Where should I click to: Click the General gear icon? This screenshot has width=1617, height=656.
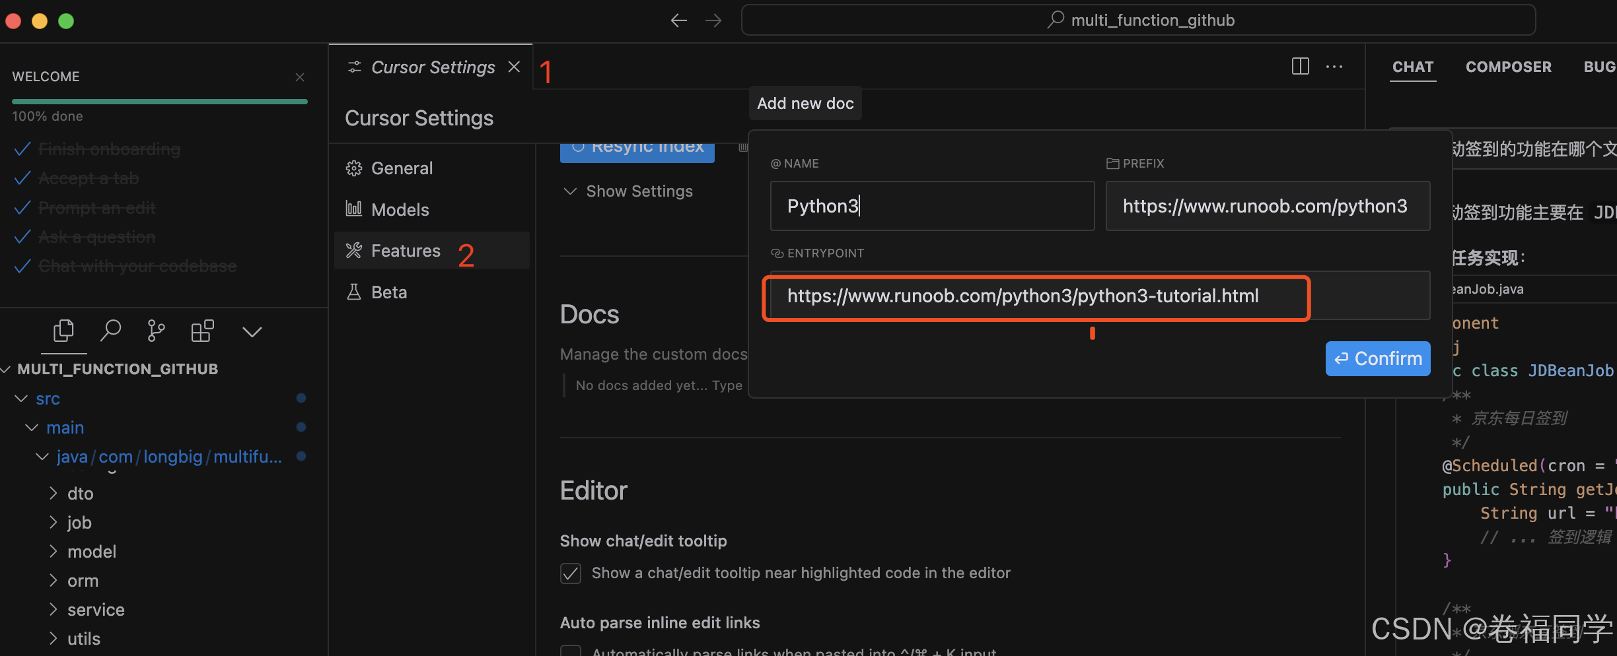354,168
